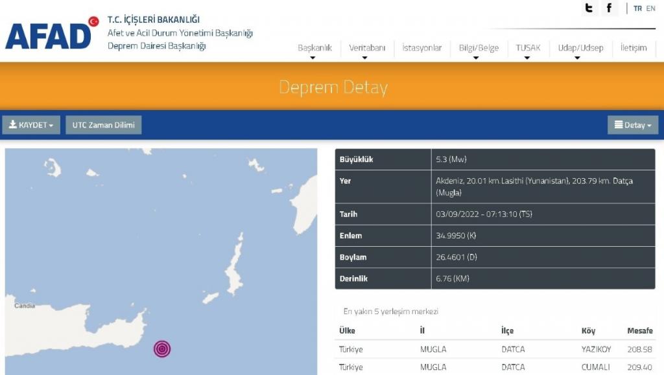This screenshot has width=664, height=375.
Task: Click the earthquake epicenter marker on map
Action: pos(162,349)
